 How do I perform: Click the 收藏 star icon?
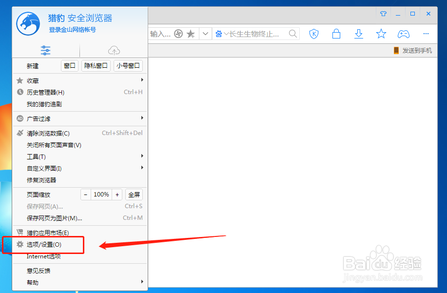click(x=19, y=80)
